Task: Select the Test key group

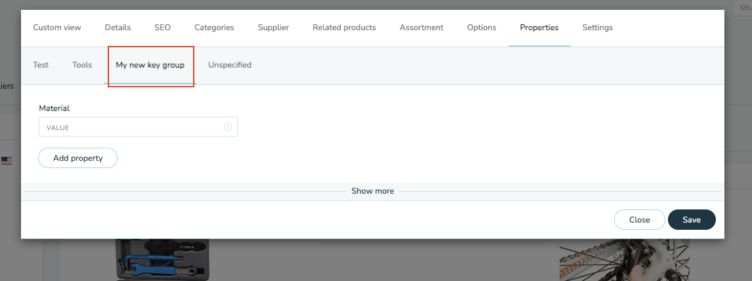Action: tap(41, 65)
